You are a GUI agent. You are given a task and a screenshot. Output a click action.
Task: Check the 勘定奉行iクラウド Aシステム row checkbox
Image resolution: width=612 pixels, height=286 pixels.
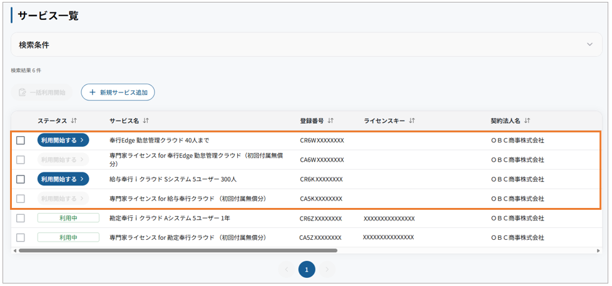pyautogui.click(x=20, y=218)
